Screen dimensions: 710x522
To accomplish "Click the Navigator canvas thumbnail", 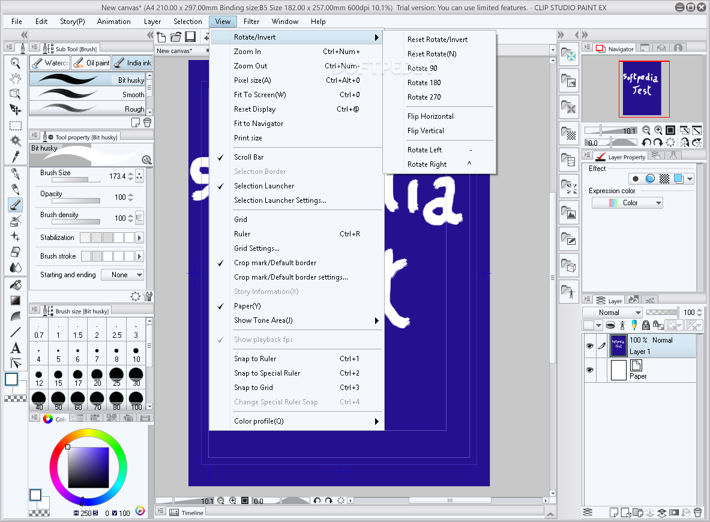I will tap(644, 89).
